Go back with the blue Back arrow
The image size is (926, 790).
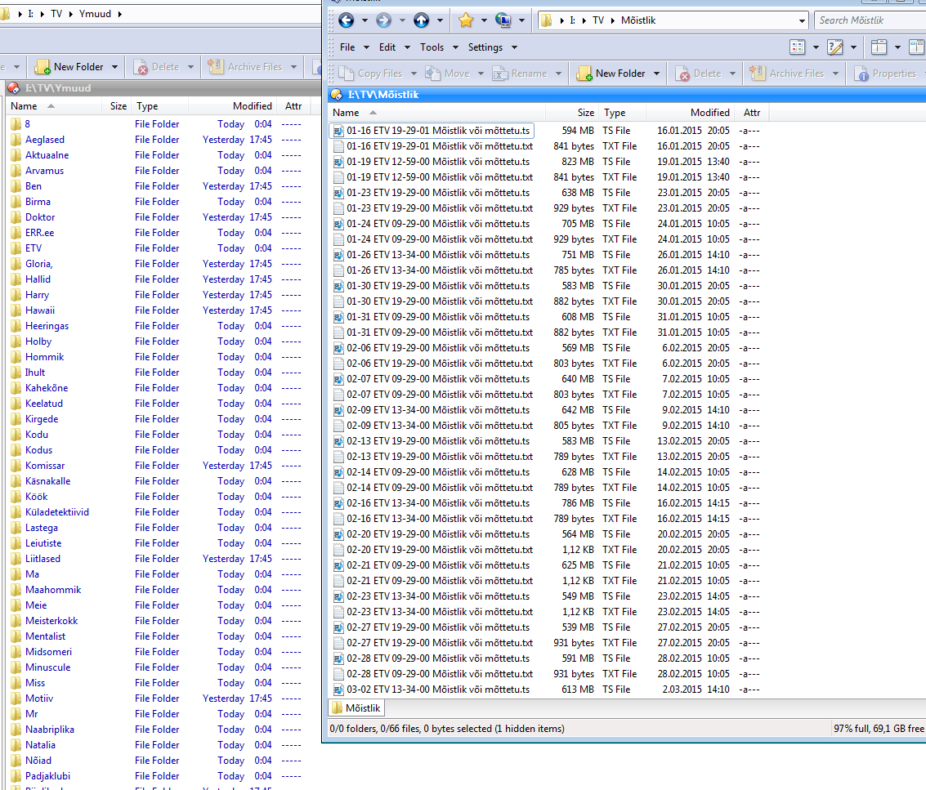click(x=346, y=20)
